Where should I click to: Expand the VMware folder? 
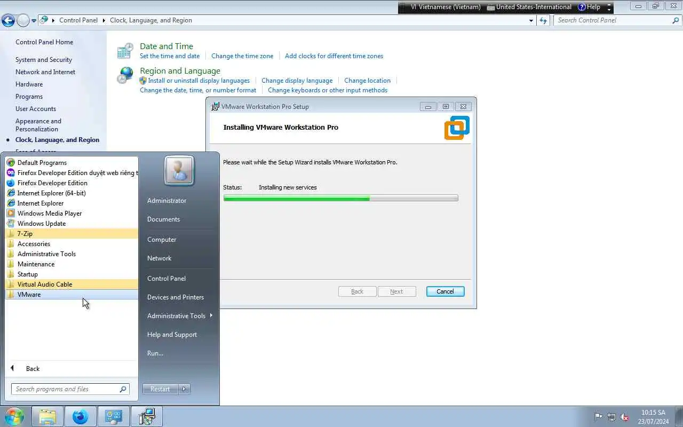click(72, 294)
